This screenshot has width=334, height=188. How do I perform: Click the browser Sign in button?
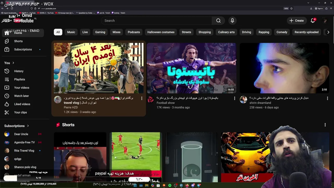[x=319, y=8]
